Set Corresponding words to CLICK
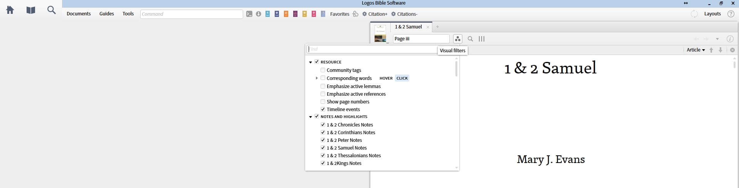This screenshot has width=739, height=188. (x=402, y=78)
